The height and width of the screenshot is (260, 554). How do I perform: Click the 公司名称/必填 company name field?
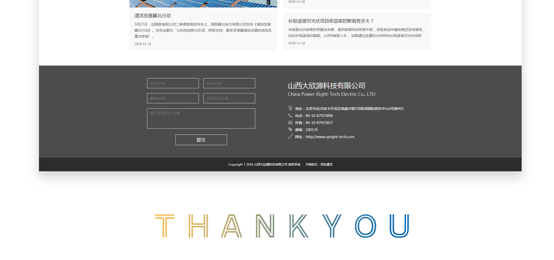229,98
